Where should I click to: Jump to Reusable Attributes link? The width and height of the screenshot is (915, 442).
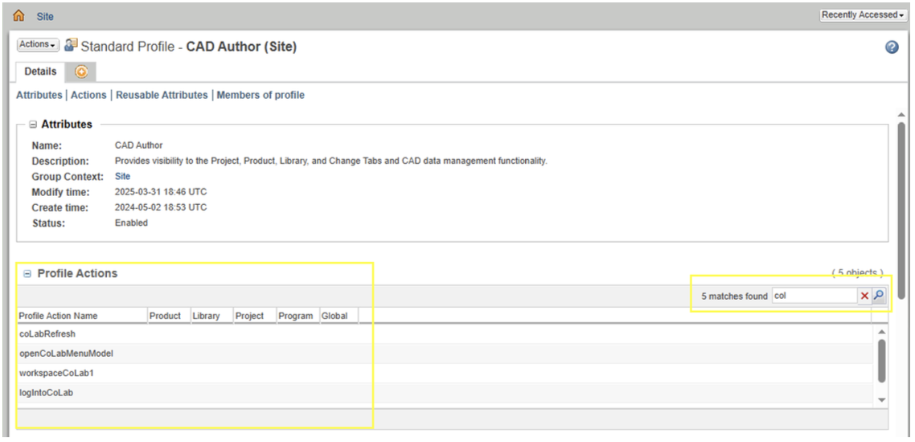pyautogui.click(x=162, y=95)
